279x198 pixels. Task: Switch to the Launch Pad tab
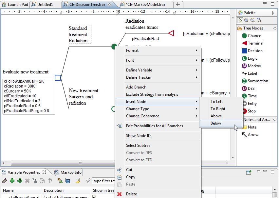[15, 4]
